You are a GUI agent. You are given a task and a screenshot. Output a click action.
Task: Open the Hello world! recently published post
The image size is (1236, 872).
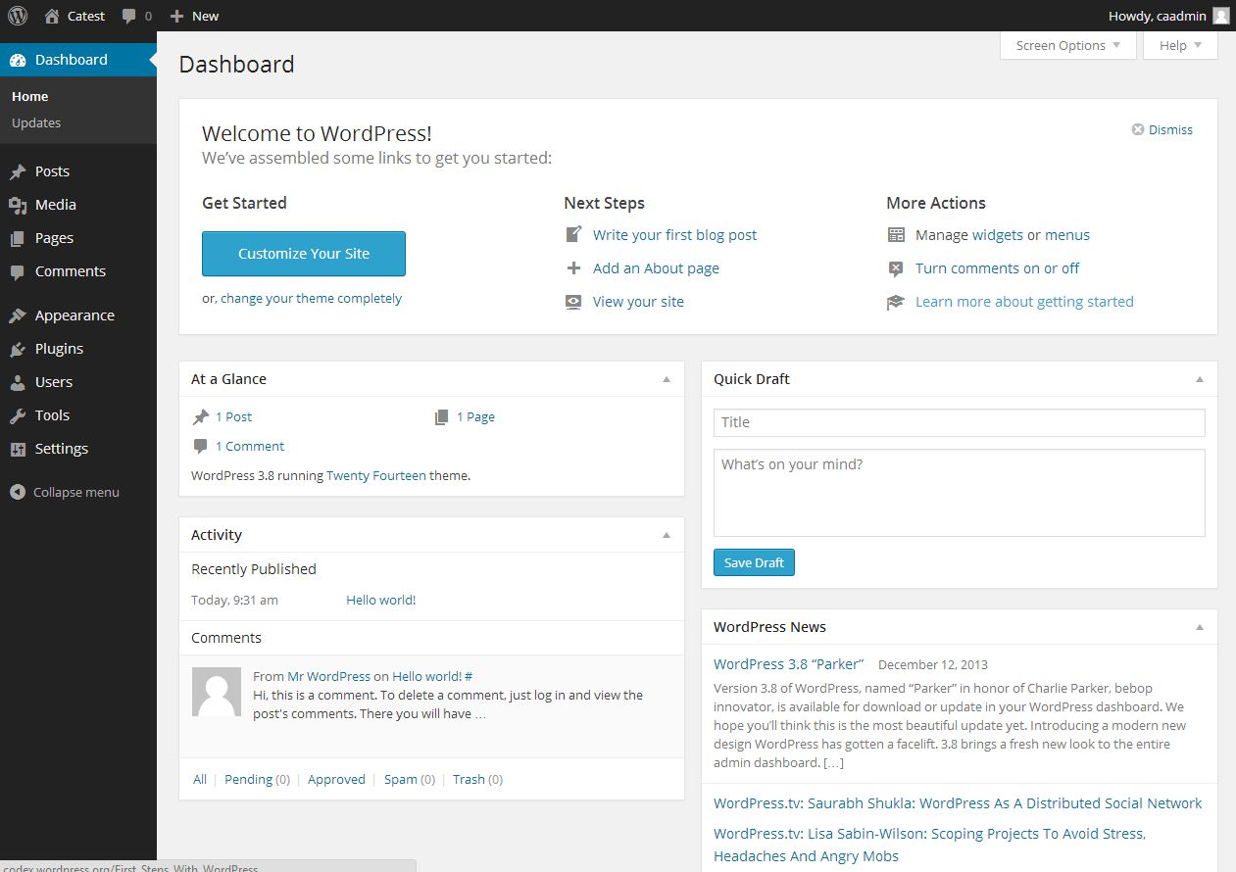coord(381,601)
